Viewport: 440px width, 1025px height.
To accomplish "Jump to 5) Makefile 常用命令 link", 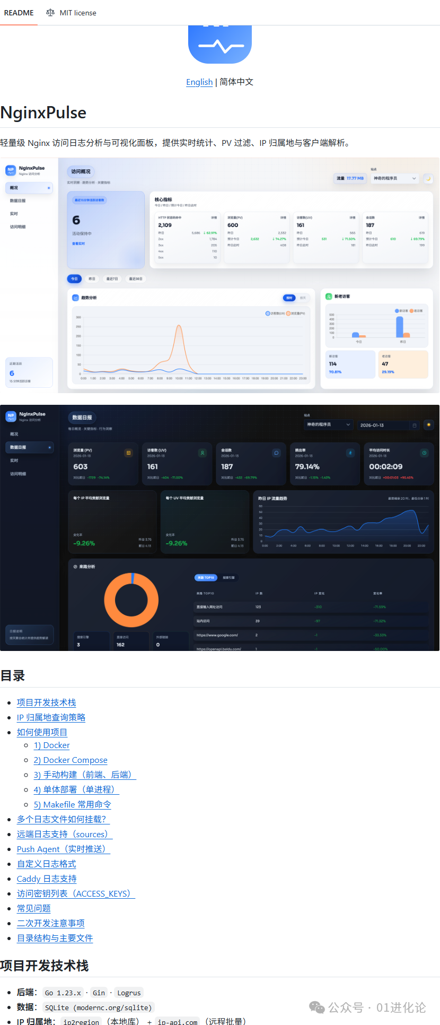I will click(73, 804).
